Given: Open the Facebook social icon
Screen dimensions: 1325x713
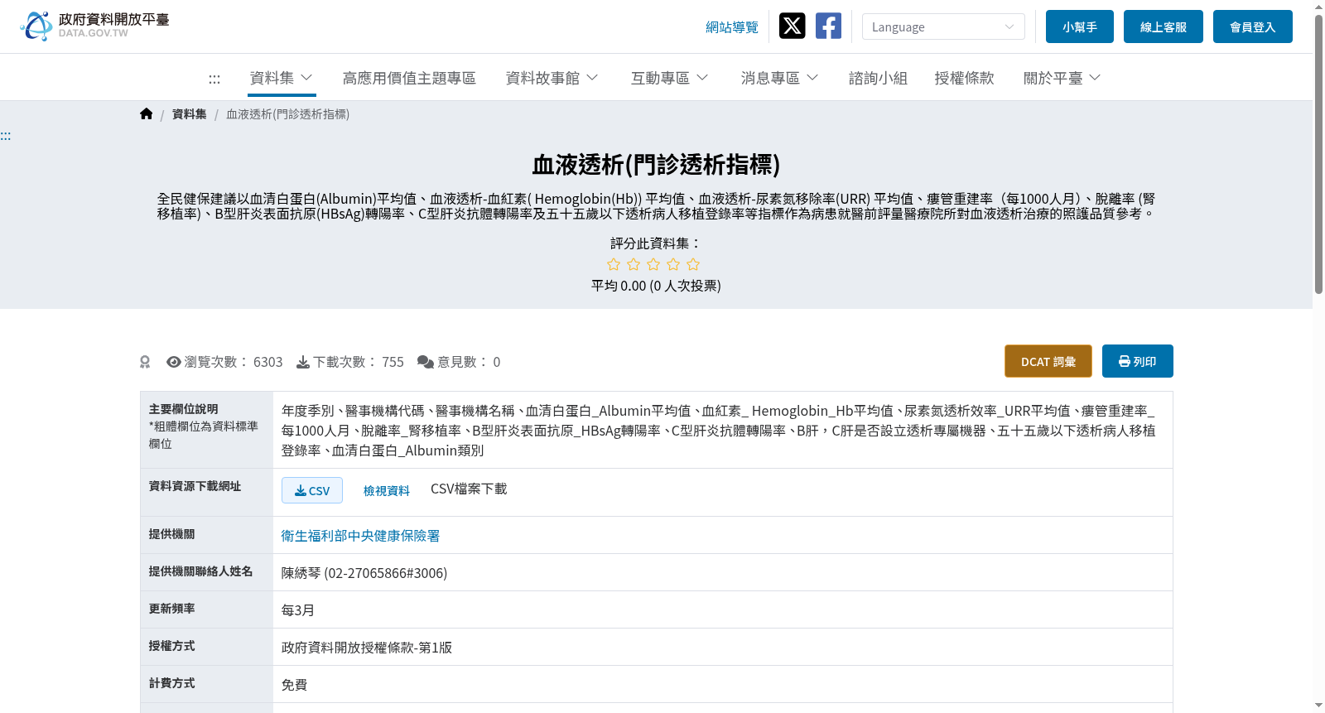Looking at the screenshot, I should 828,26.
